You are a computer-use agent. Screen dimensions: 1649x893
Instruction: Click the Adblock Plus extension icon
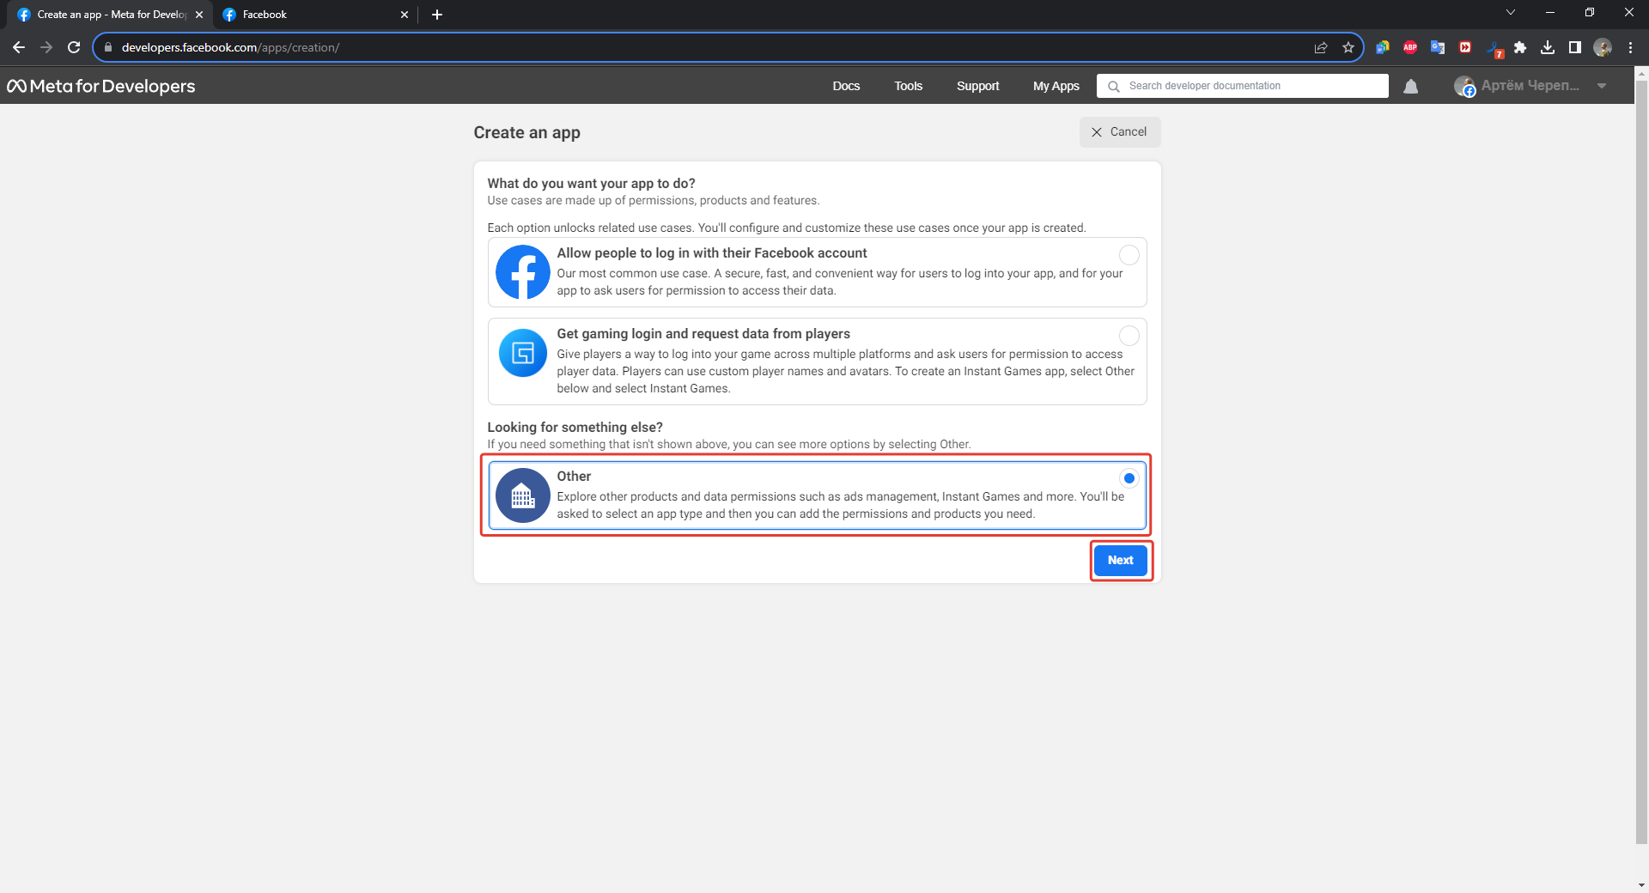(1410, 47)
